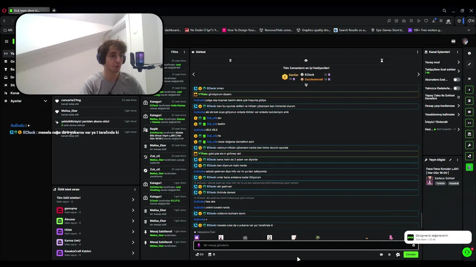Click the green clapperboard icon in right rail
476x267 pixels.
tap(469, 167)
